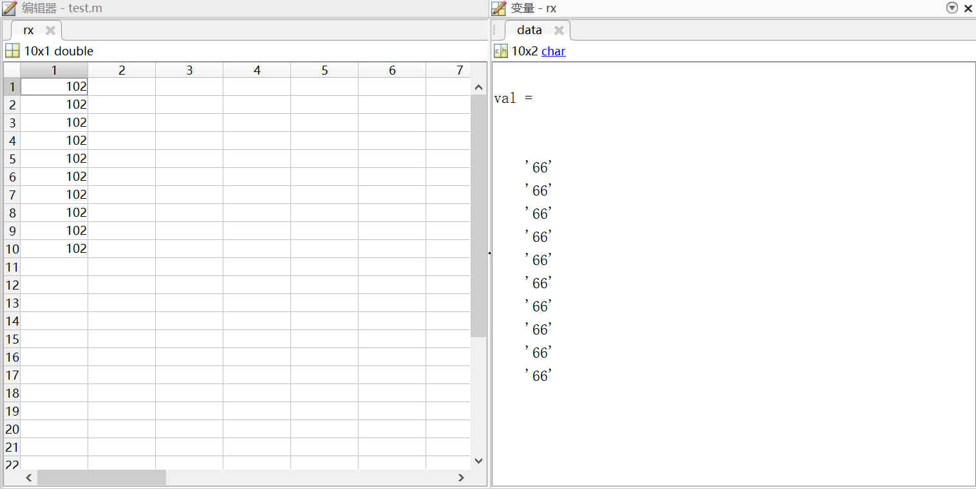Image resolution: width=976 pixels, height=489 pixels.
Task: Click the vertical scrollbar down arrow
Action: (478, 460)
